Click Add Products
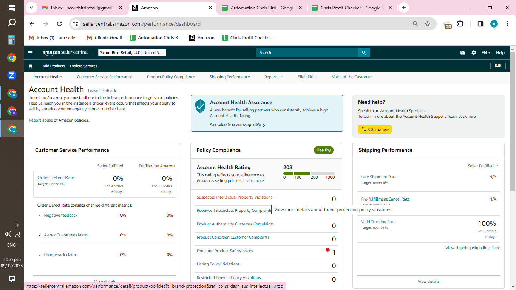 (54, 66)
